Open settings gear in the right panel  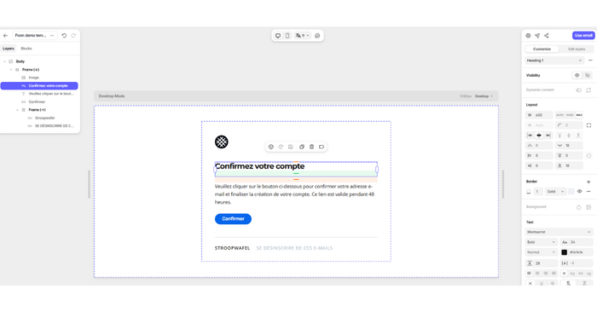[528, 36]
